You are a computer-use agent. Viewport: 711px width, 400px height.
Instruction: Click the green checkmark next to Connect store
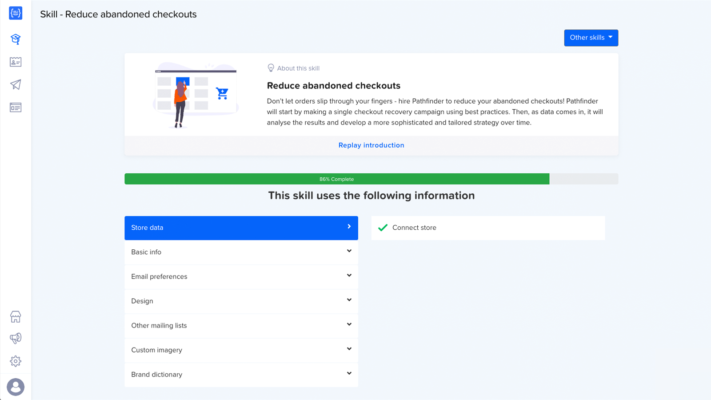click(383, 228)
